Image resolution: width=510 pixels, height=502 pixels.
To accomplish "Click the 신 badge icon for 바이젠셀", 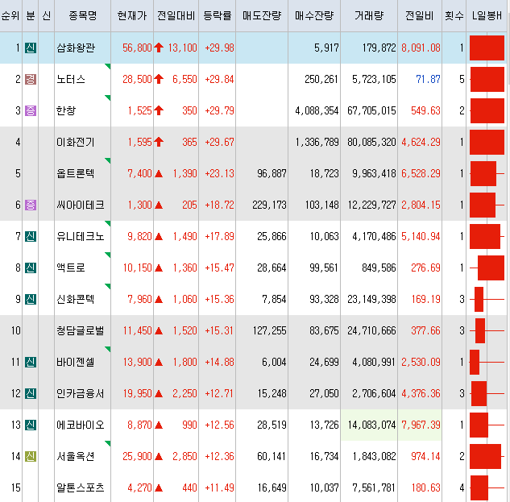I will click(31, 362).
